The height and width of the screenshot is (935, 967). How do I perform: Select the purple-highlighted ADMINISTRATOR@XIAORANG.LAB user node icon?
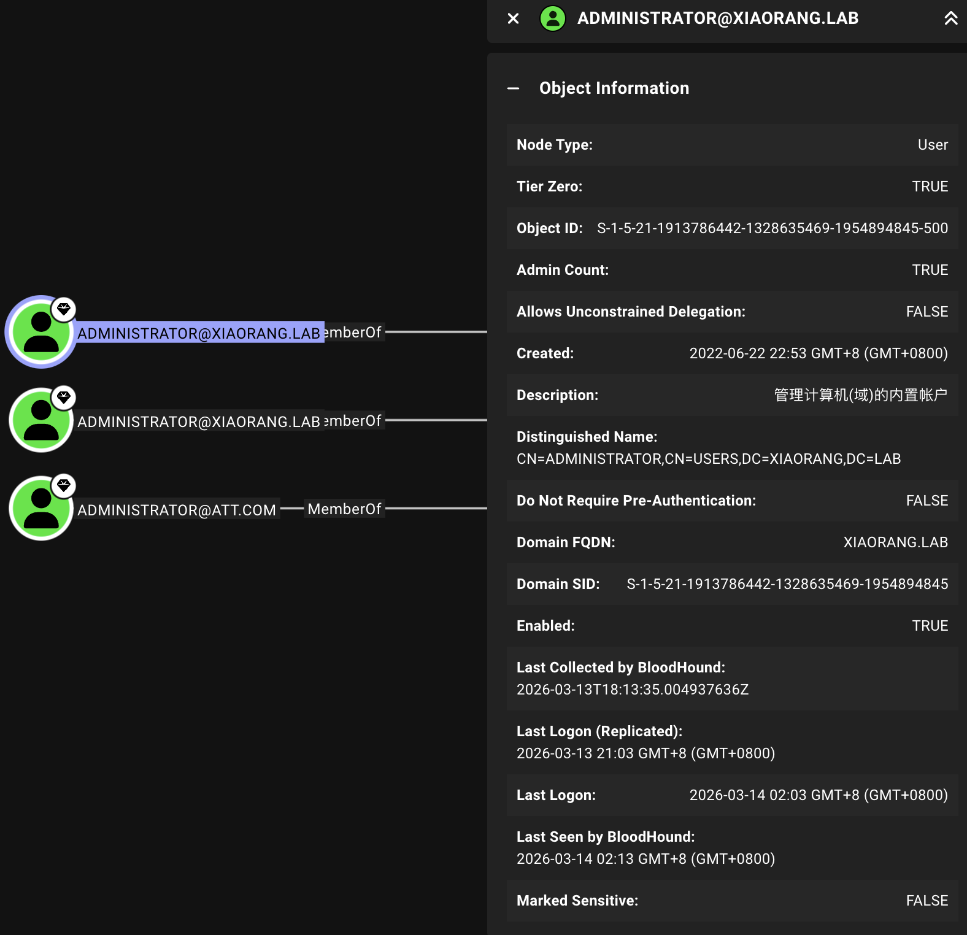(x=40, y=333)
